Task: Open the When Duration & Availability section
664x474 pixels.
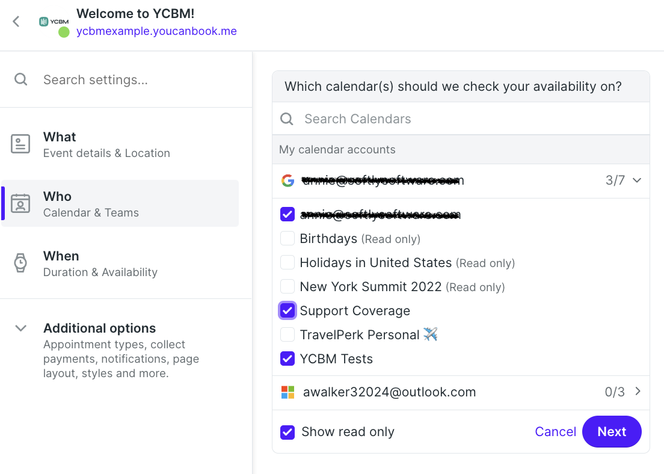Action: (x=120, y=263)
